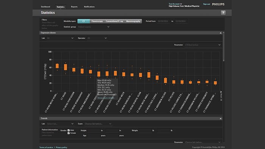Click the Sign out link
The height and width of the screenshot is (149, 265).
(x=206, y=4)
